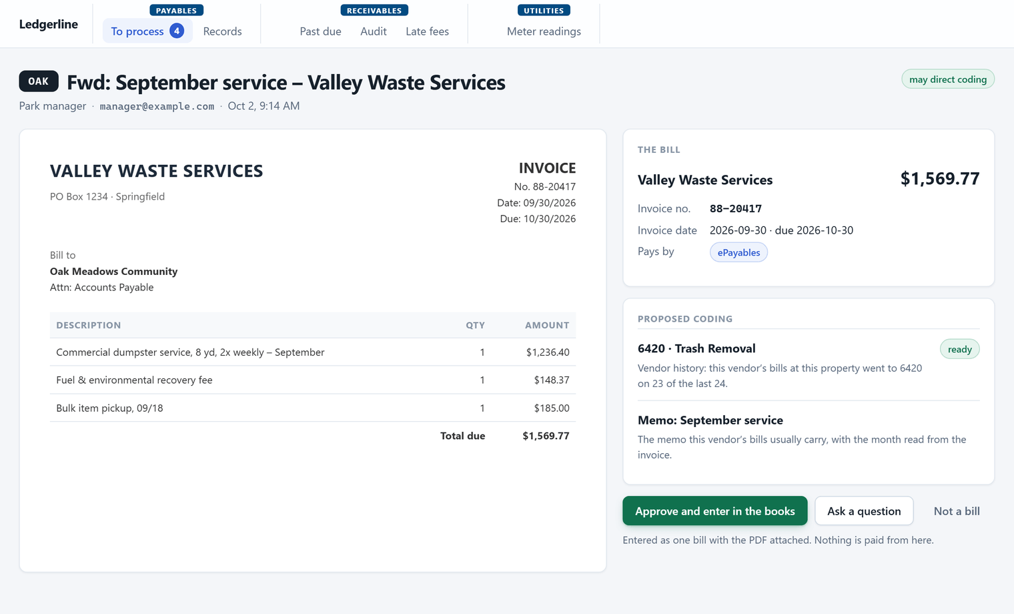Image resolution: width=1014 pixels, height=614 pixels.
Task: Click the Commercial dumpster service line item
Action: [312, 352]
